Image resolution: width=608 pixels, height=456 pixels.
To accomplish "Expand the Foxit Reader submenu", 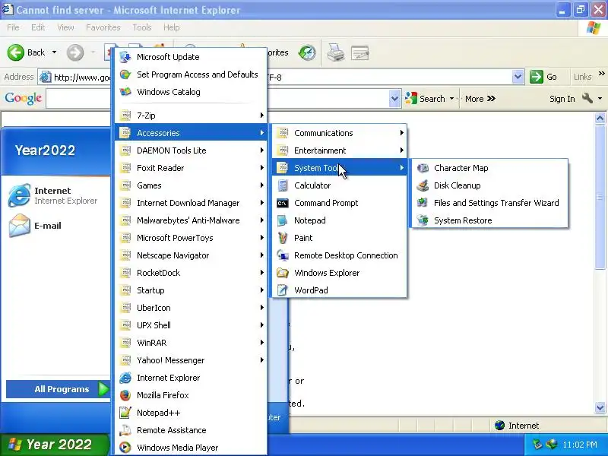I will [x=191, y=168].
